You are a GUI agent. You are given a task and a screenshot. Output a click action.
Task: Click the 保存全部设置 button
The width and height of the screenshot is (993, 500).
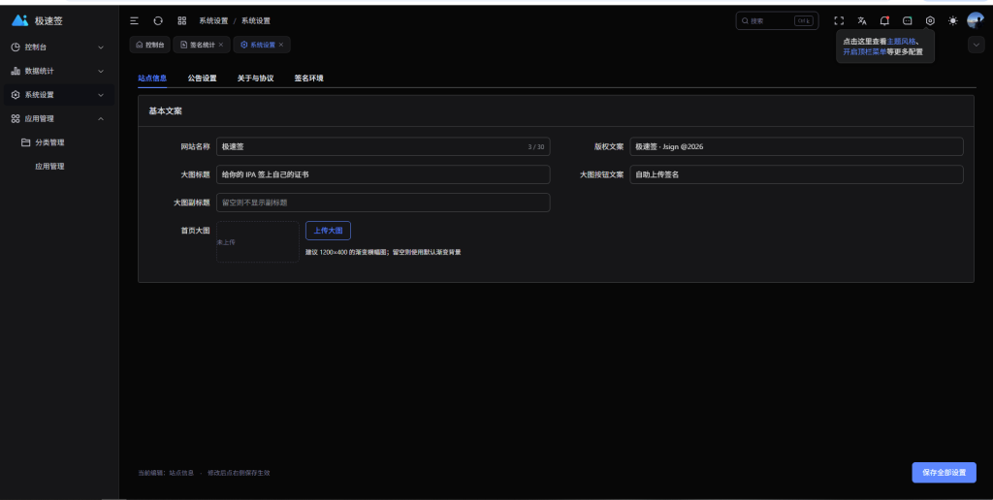click(944, 473)
